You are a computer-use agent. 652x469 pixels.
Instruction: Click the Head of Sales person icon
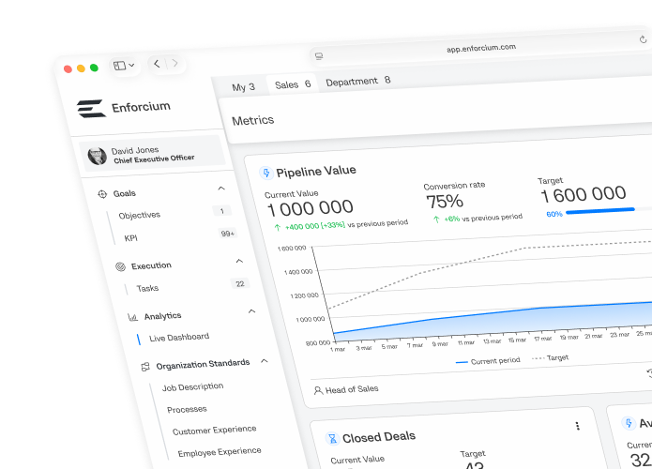click(318, 390)
